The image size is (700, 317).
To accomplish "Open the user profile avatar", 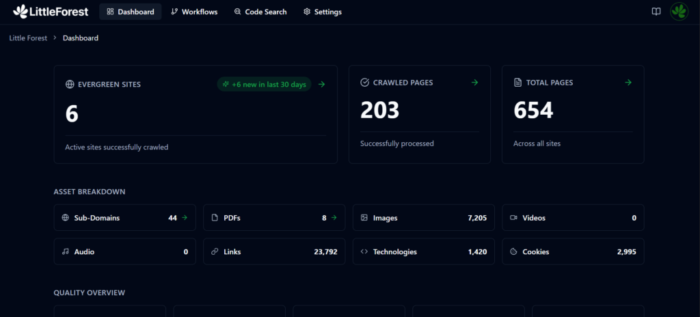I will tap(679, 12).
